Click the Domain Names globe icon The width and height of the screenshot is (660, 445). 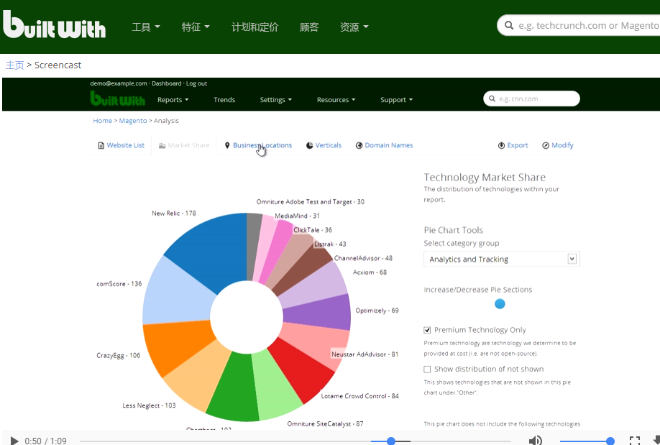pyautogui.click(x=359, y=145)
